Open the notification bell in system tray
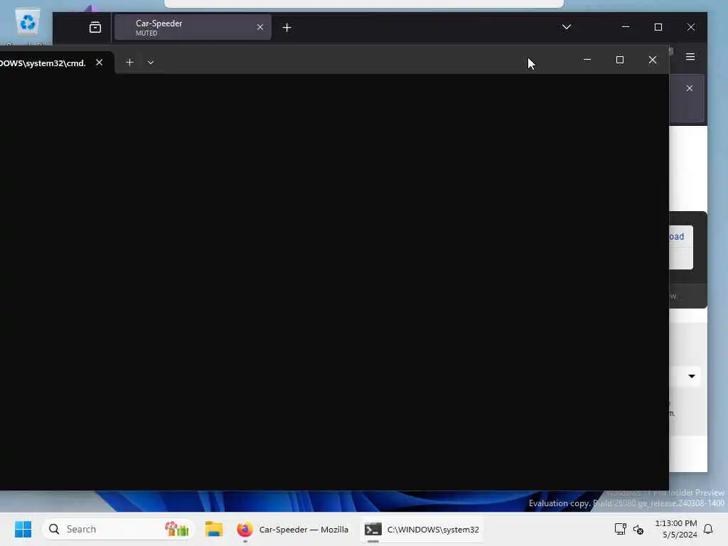 tap(708, 529)
